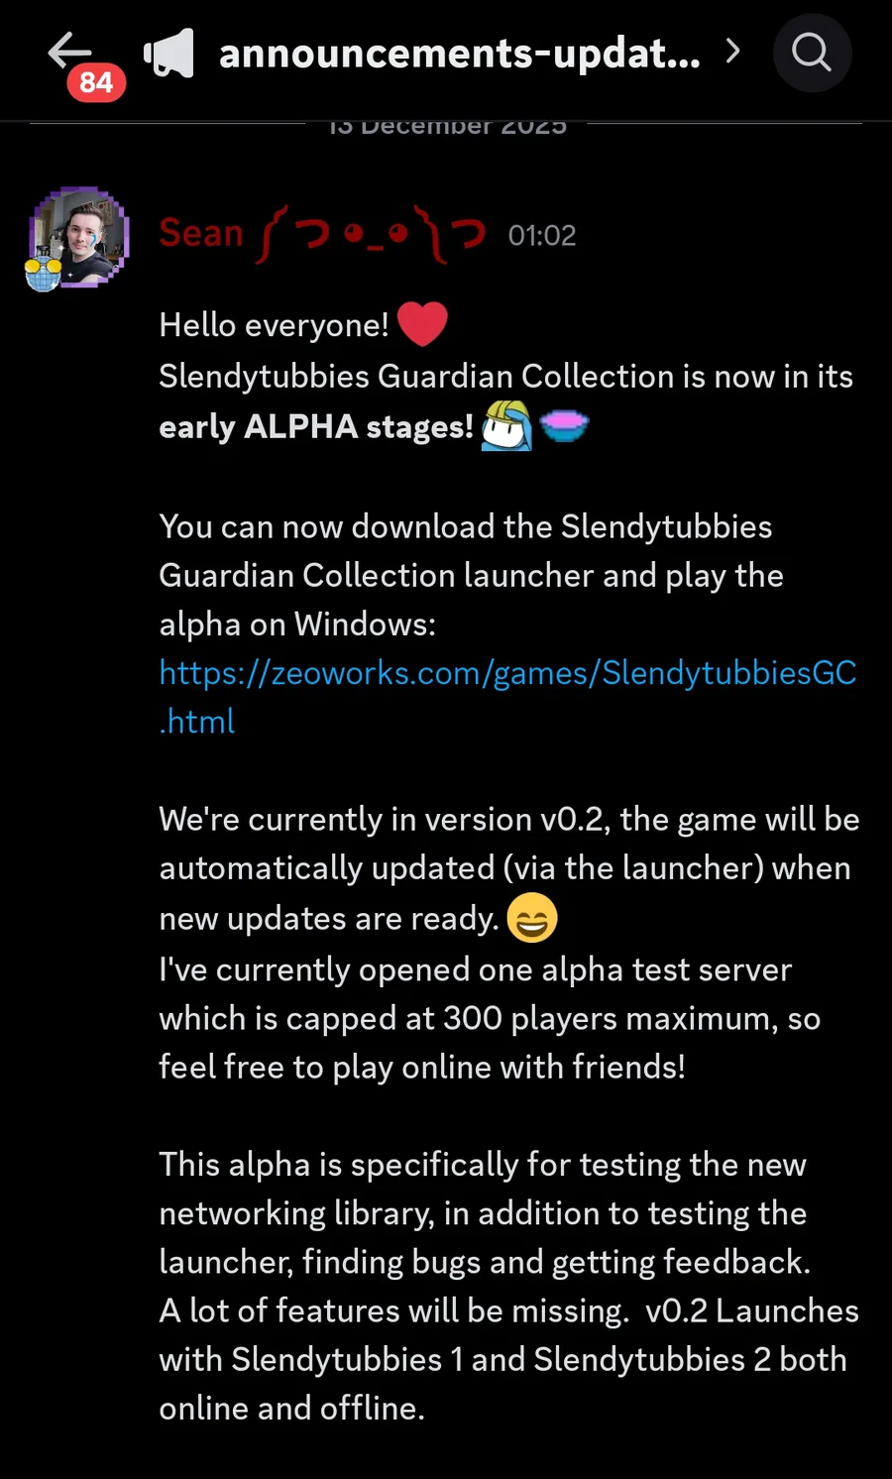Tap the pink bowl emoji
This screenshot has width=892, height=1479.
point(565,426)
